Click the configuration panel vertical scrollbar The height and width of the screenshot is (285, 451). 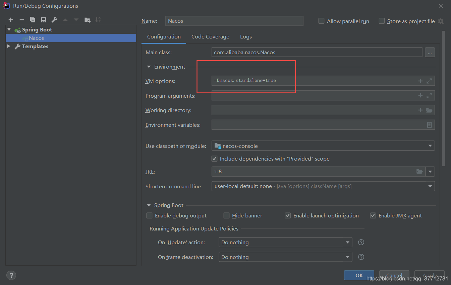coord(444,98)
